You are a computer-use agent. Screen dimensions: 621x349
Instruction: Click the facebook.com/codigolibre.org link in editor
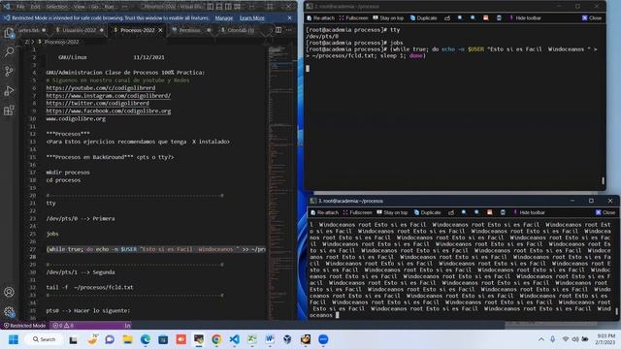[x=109, y=111]
